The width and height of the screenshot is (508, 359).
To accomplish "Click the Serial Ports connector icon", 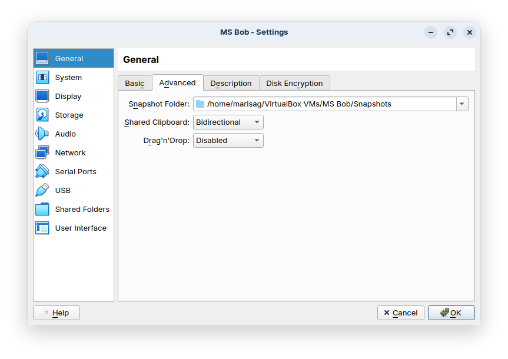I will pyautogui.click(x=42, y=171).
